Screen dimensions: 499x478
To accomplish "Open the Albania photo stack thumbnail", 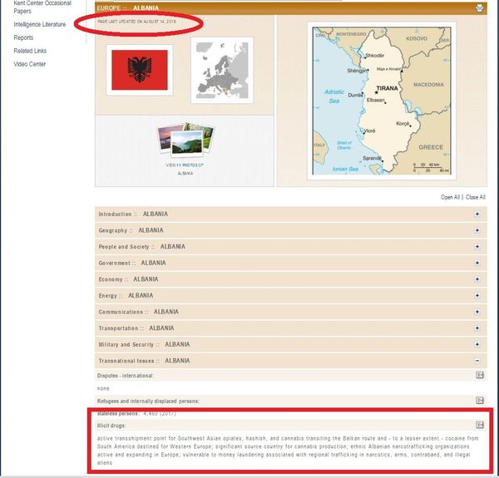I will (x=186, y=140).
